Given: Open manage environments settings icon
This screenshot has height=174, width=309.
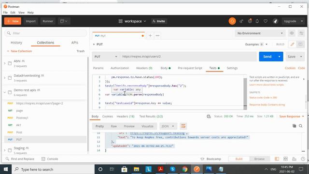Looking at the screenshot, I should 301,33.
